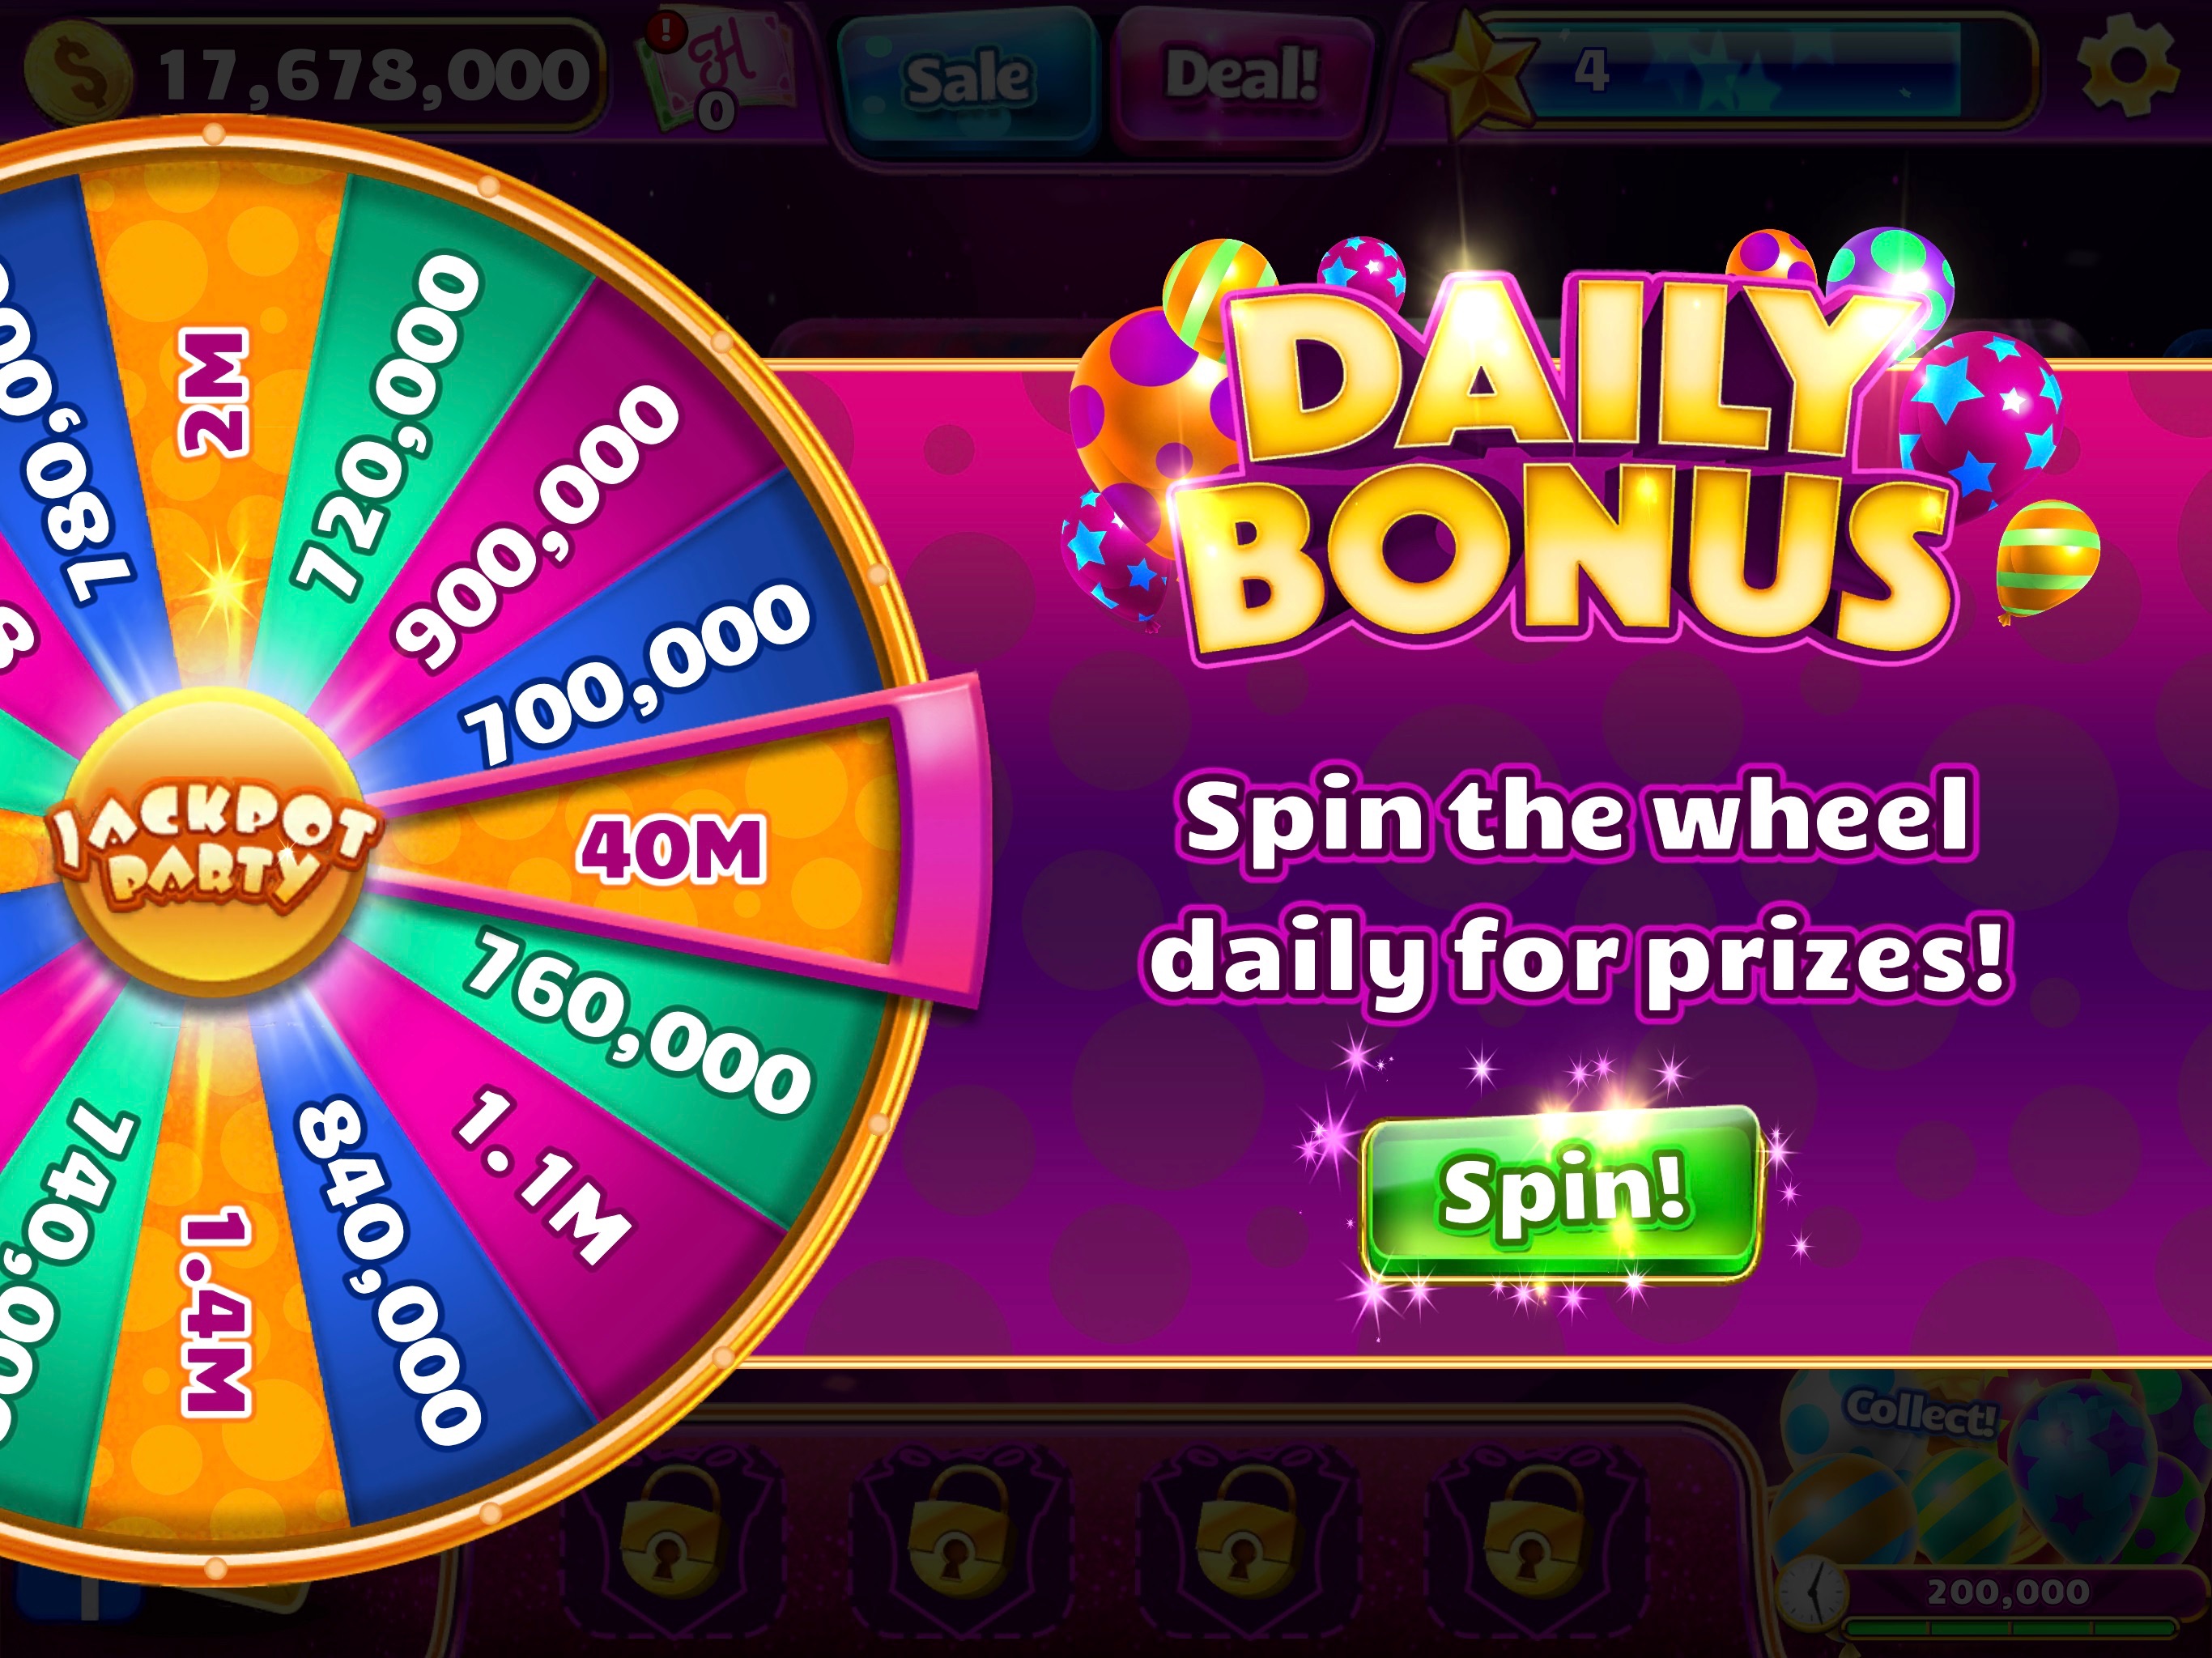Select the 2M wheel segment

click(211, 392)
